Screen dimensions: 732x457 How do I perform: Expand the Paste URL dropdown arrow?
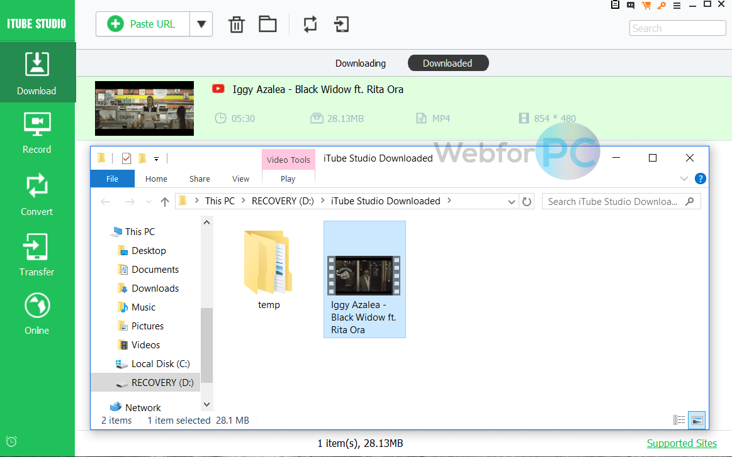pos(201,24)
